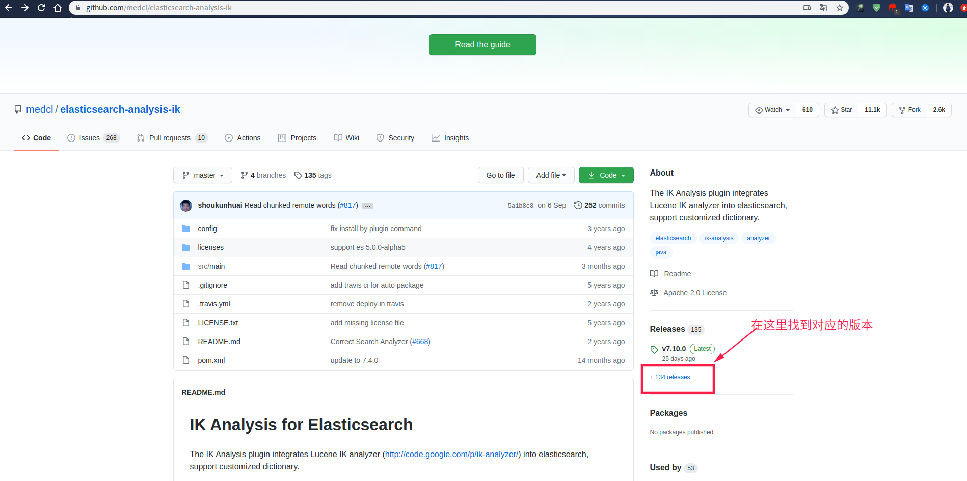Go forward with the browser forward arrow
The height and width of the screenshot is (481, 967).
click(x=25, y=8)
